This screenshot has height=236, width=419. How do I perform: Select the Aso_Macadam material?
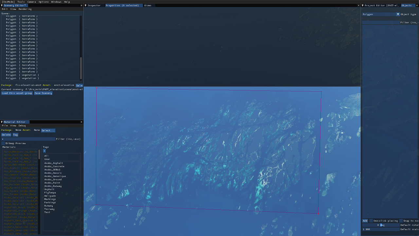pyautogui.click(x=21, y=185)
